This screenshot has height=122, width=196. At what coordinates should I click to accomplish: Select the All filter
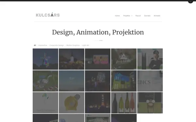click(x=35, y=45)
